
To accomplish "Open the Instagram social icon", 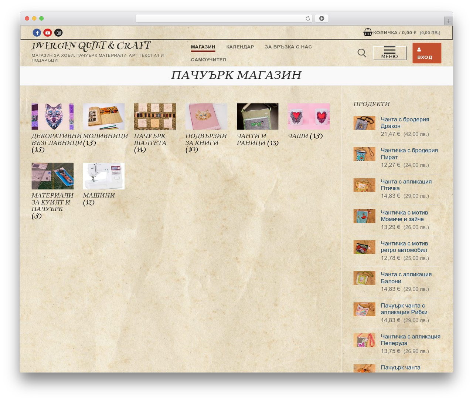I will tap(58, 33).
